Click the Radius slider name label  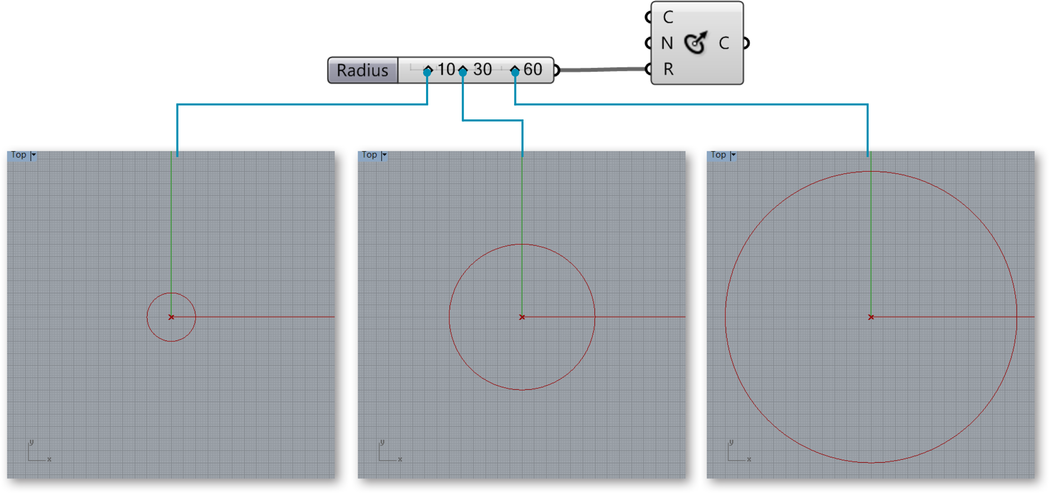click(362, 70)
